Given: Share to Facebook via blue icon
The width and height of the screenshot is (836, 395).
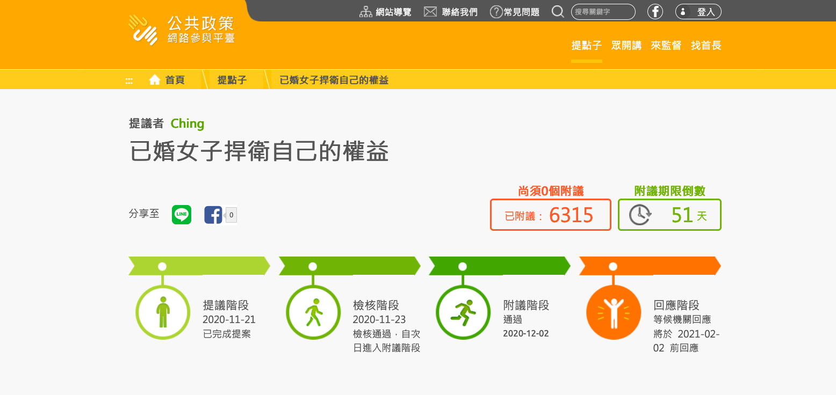Looking at the screenshot, I should click(x=213, y=215).
